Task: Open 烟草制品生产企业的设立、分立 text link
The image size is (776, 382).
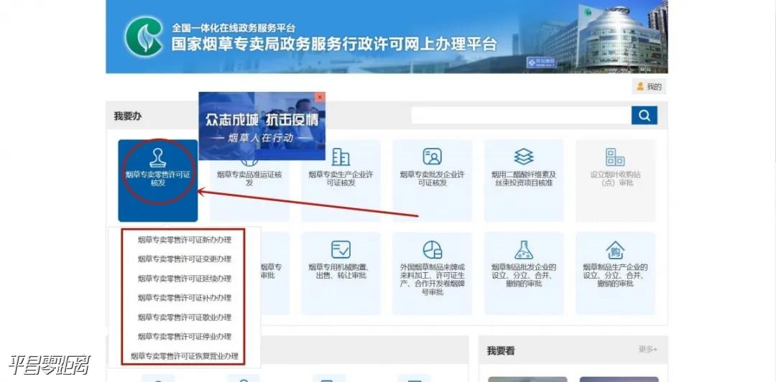Action: (x=615, y=276)
